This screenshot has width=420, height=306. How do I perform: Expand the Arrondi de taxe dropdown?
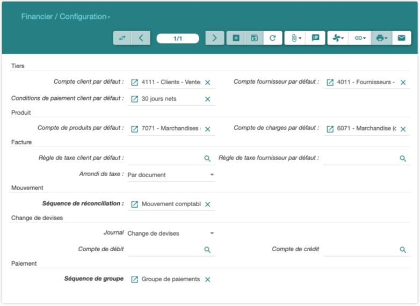coord(212,174)
